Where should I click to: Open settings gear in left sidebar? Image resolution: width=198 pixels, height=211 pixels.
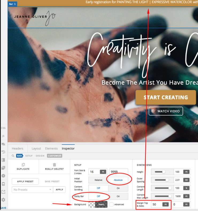pos(3,200)
